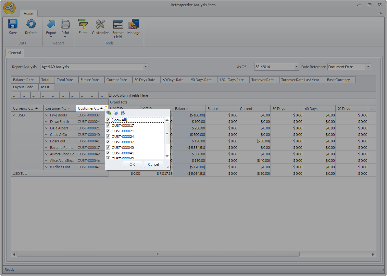This screenshot has height=276, width=387.
Task: Click the horizontal scrollbar thumb under the grid
Action: point(157,254)
